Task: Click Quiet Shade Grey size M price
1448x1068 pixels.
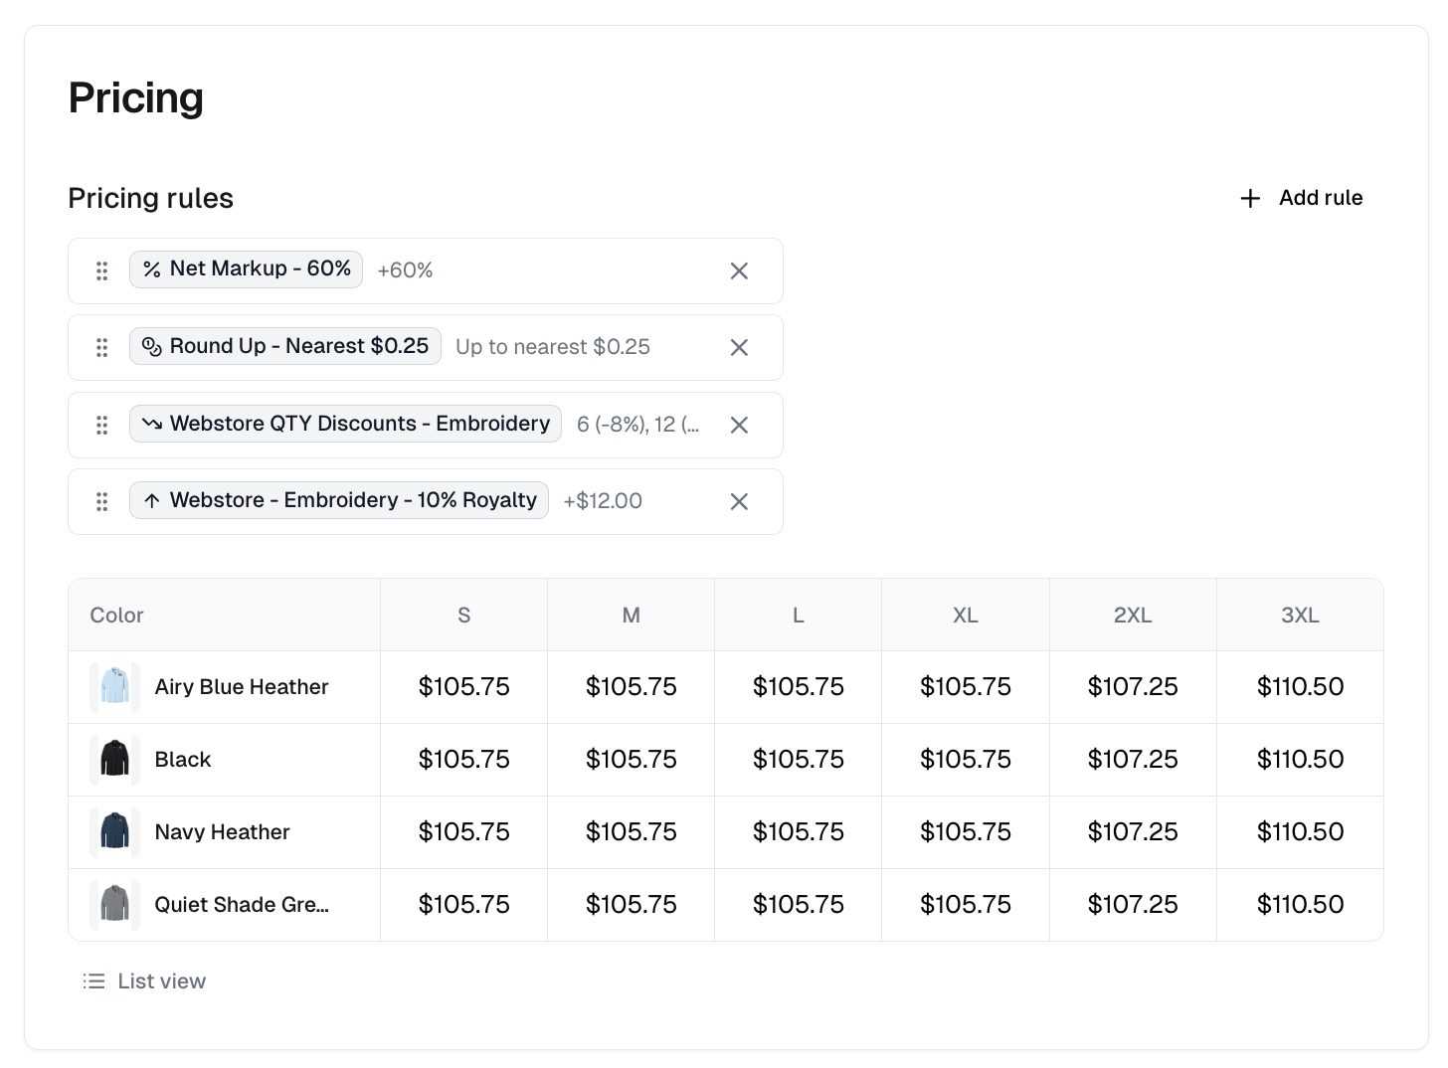Action: tap(631, 905)
